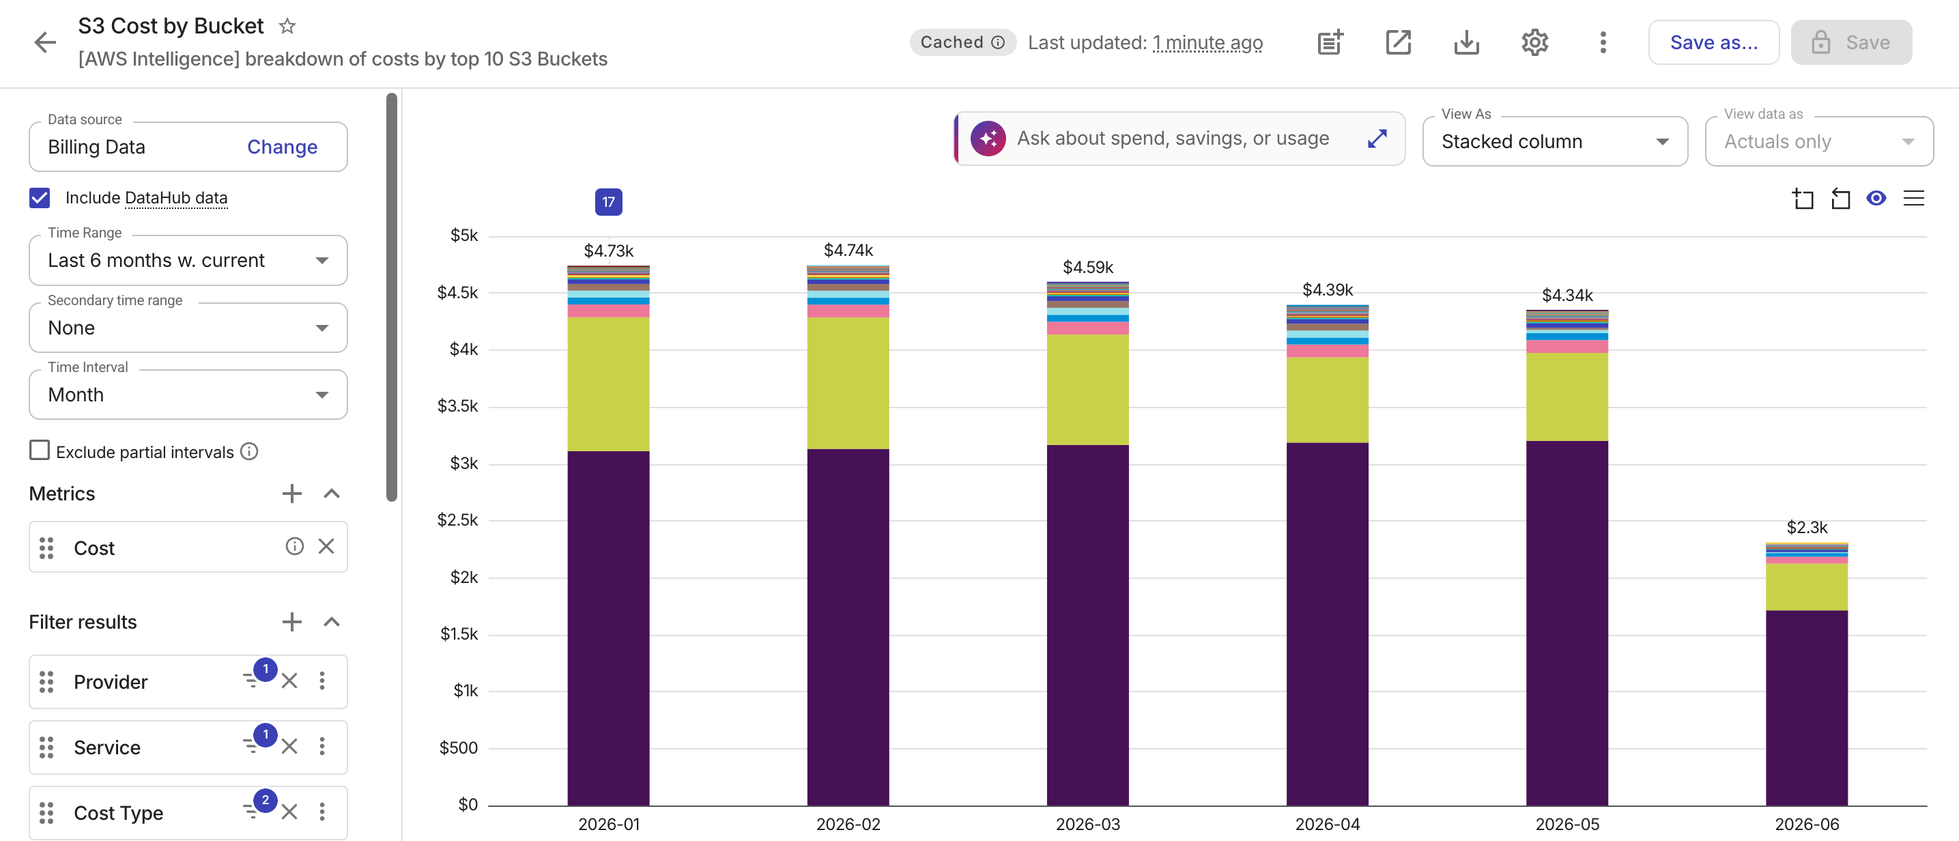Click the Cost Type drag handle

46,813
